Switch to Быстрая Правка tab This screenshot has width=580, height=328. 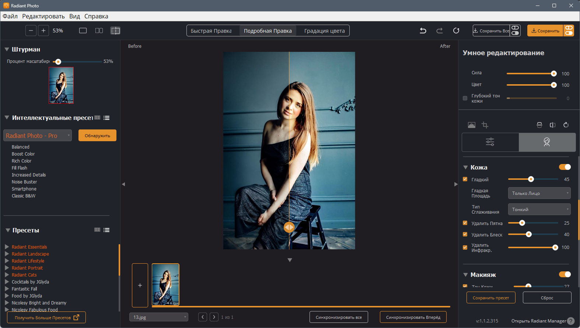pyautogui.click(x=211, y=31)
